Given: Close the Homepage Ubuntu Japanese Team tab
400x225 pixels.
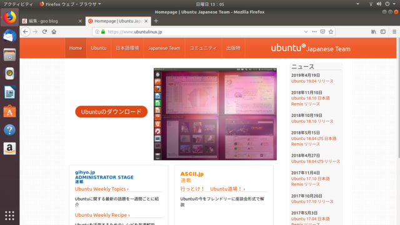Looking at the screenshot, I should [146, 21].
